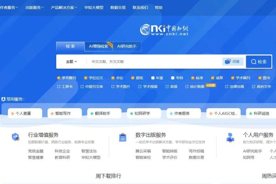Uncheck 成果 checkbox

pyautogui.click(x=213, y=78)
